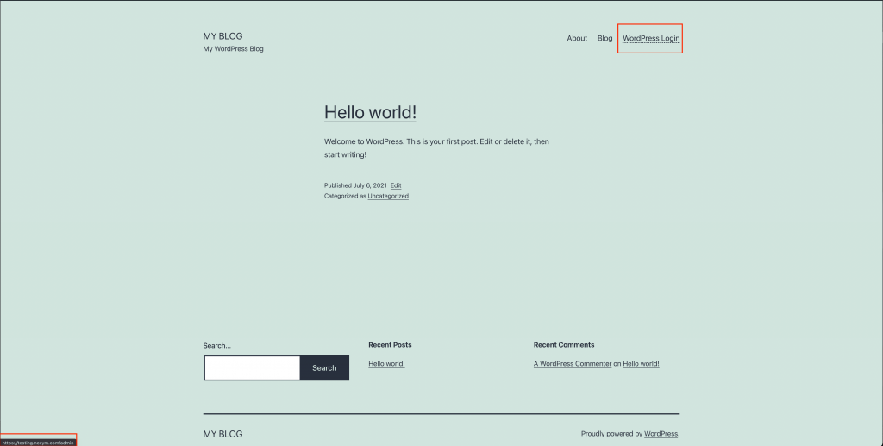
Task: Click the Recent Comments widget heading
Action: 564,345
